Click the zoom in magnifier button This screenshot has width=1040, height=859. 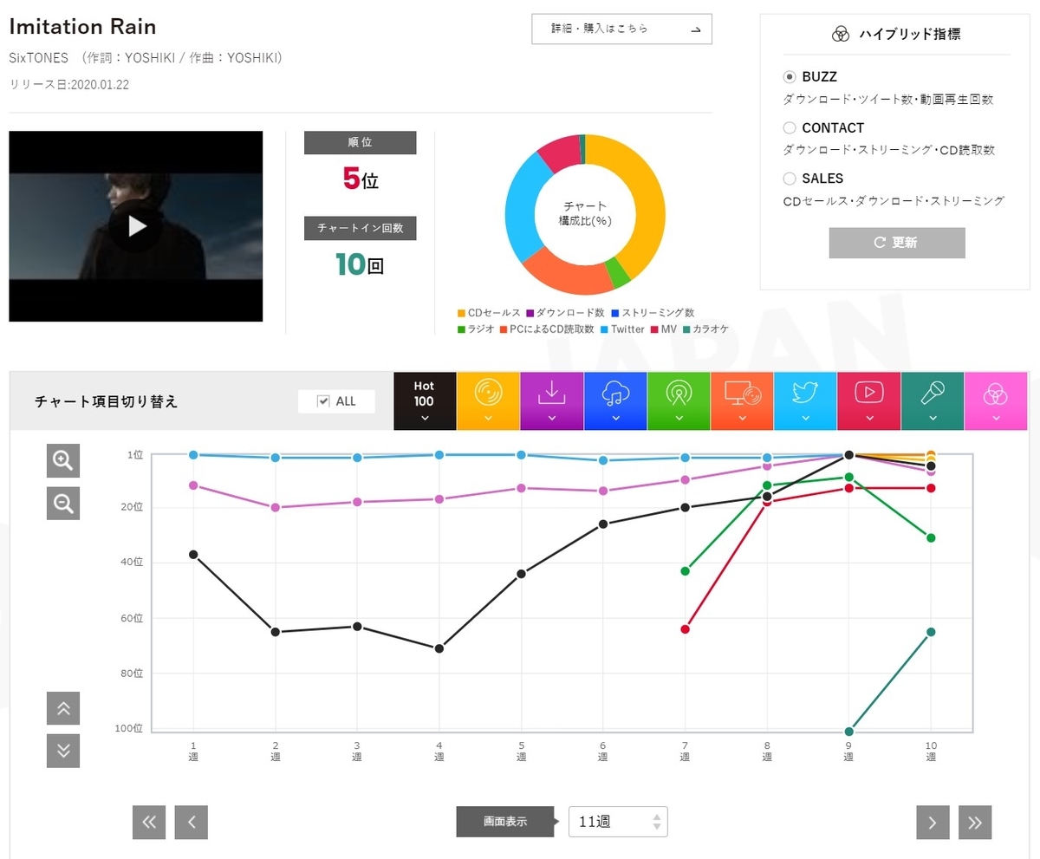coord(63,460)
